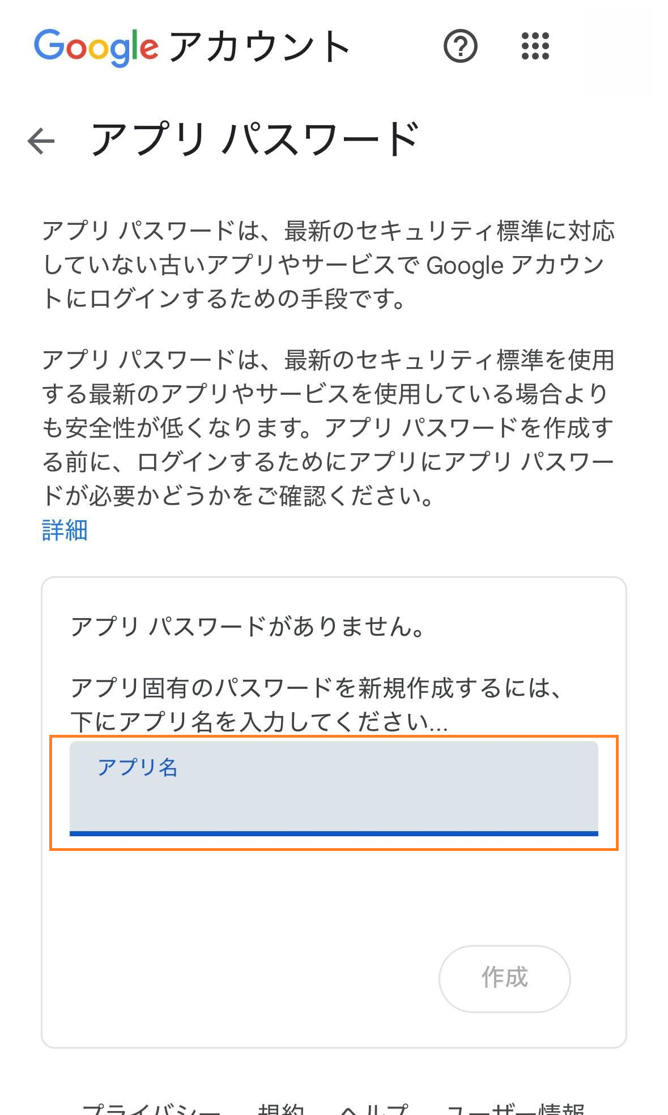Open the help question mark icon
Screen dimensions: 668x1115
pos(460,46)
